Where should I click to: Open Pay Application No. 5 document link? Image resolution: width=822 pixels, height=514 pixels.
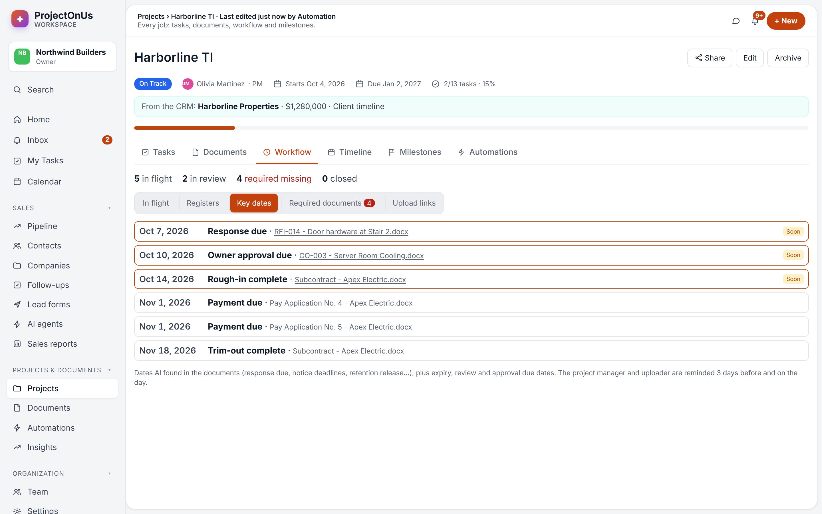click(341, 327)
